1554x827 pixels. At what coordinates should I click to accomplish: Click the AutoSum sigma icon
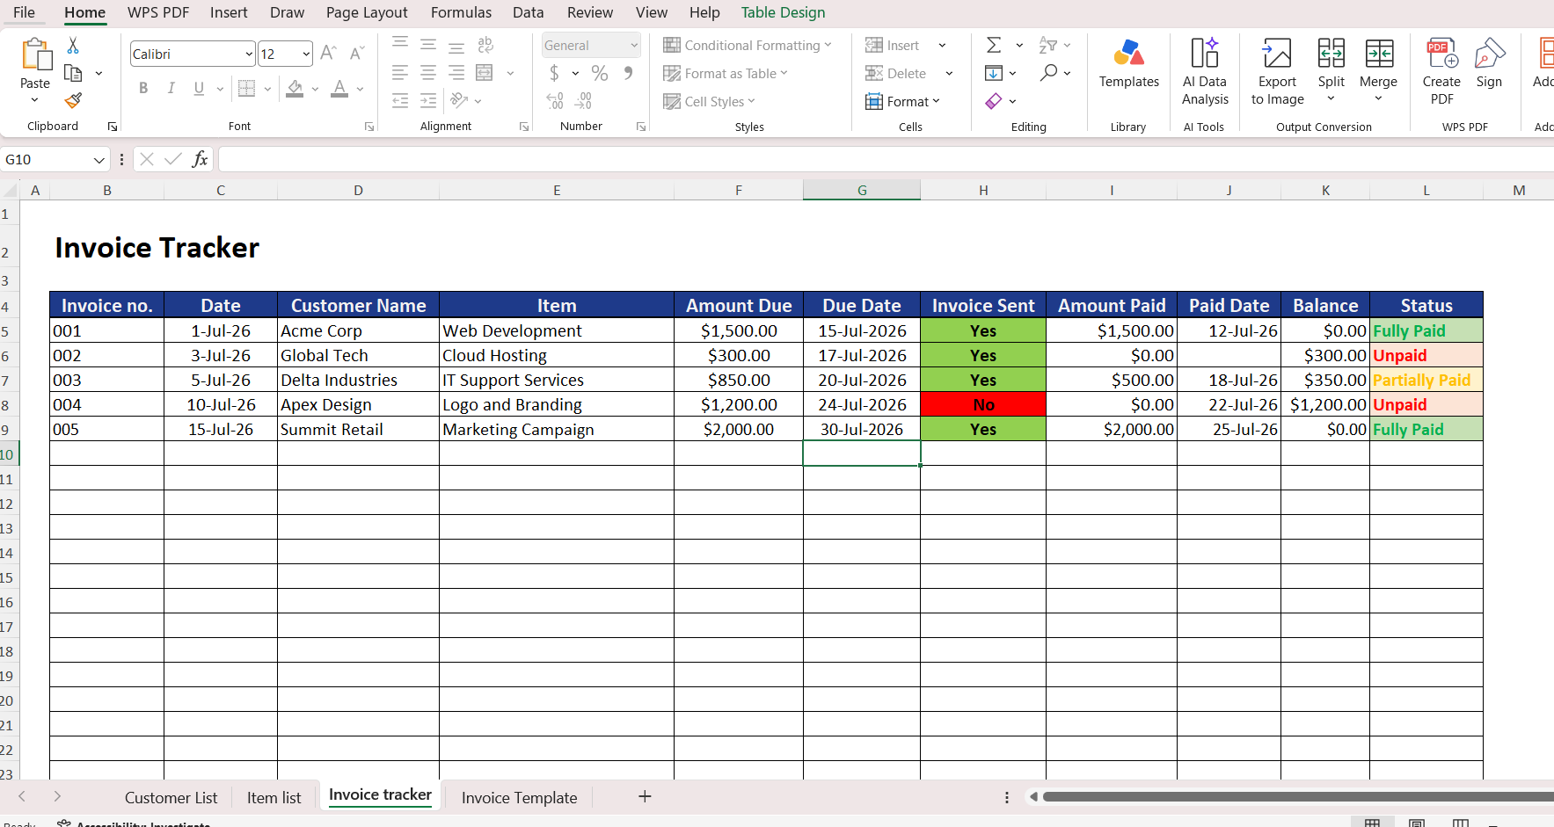coord(994,45)
